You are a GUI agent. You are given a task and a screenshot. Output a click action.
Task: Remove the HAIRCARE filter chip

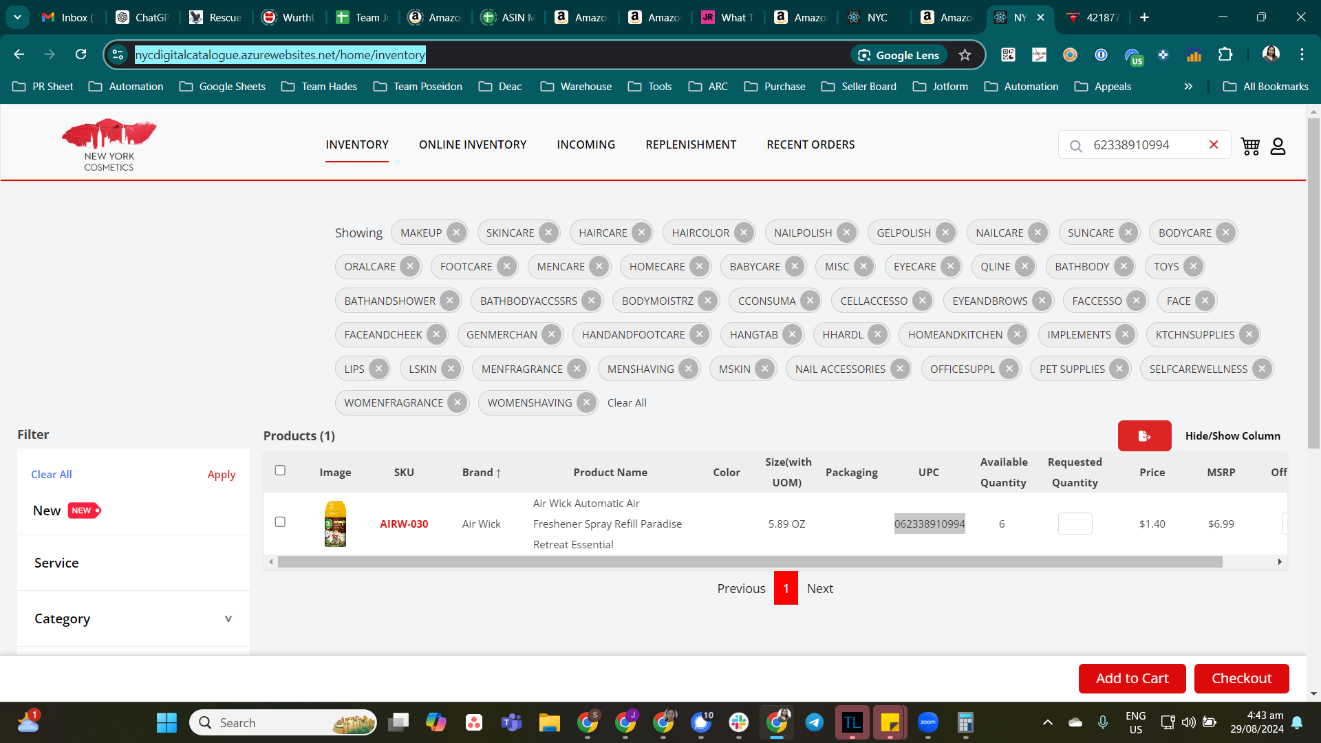coord(642,233)
